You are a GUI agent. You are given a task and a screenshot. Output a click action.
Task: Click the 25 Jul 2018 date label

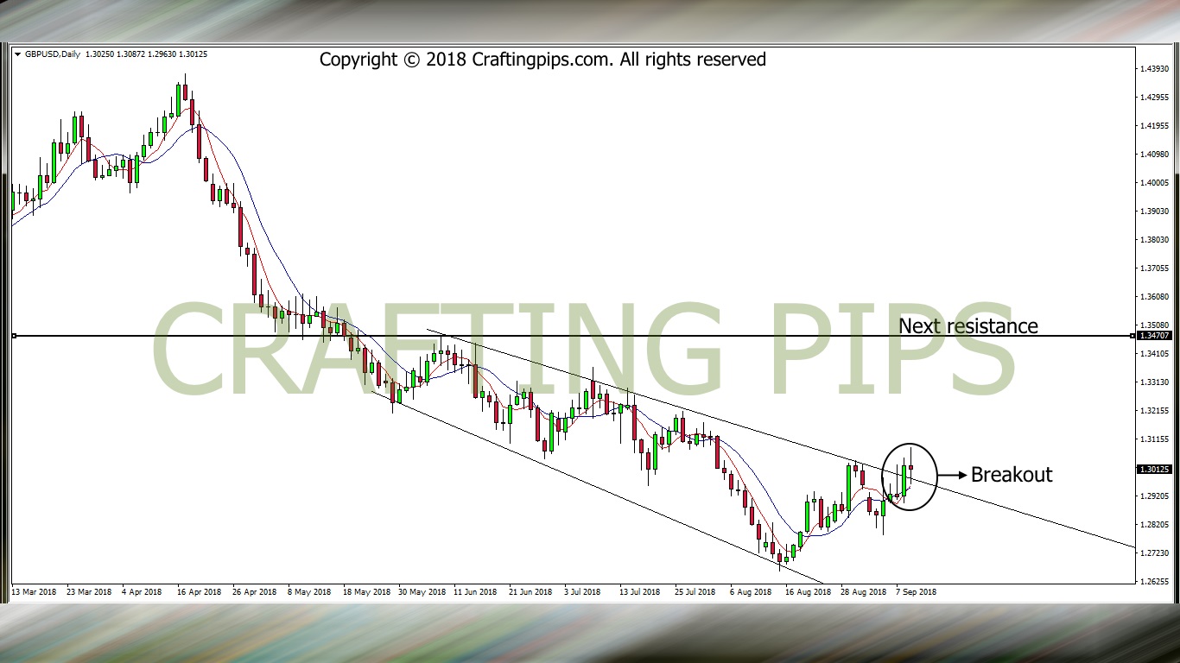click(x=695, y=592)
